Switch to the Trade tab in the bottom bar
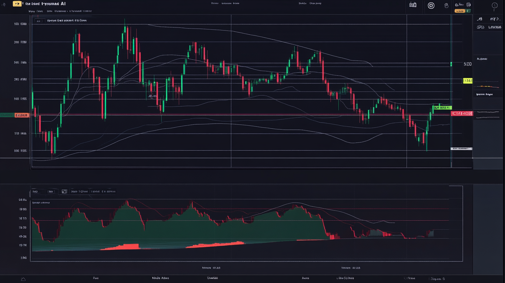The image size is (505, 283). 96,278
